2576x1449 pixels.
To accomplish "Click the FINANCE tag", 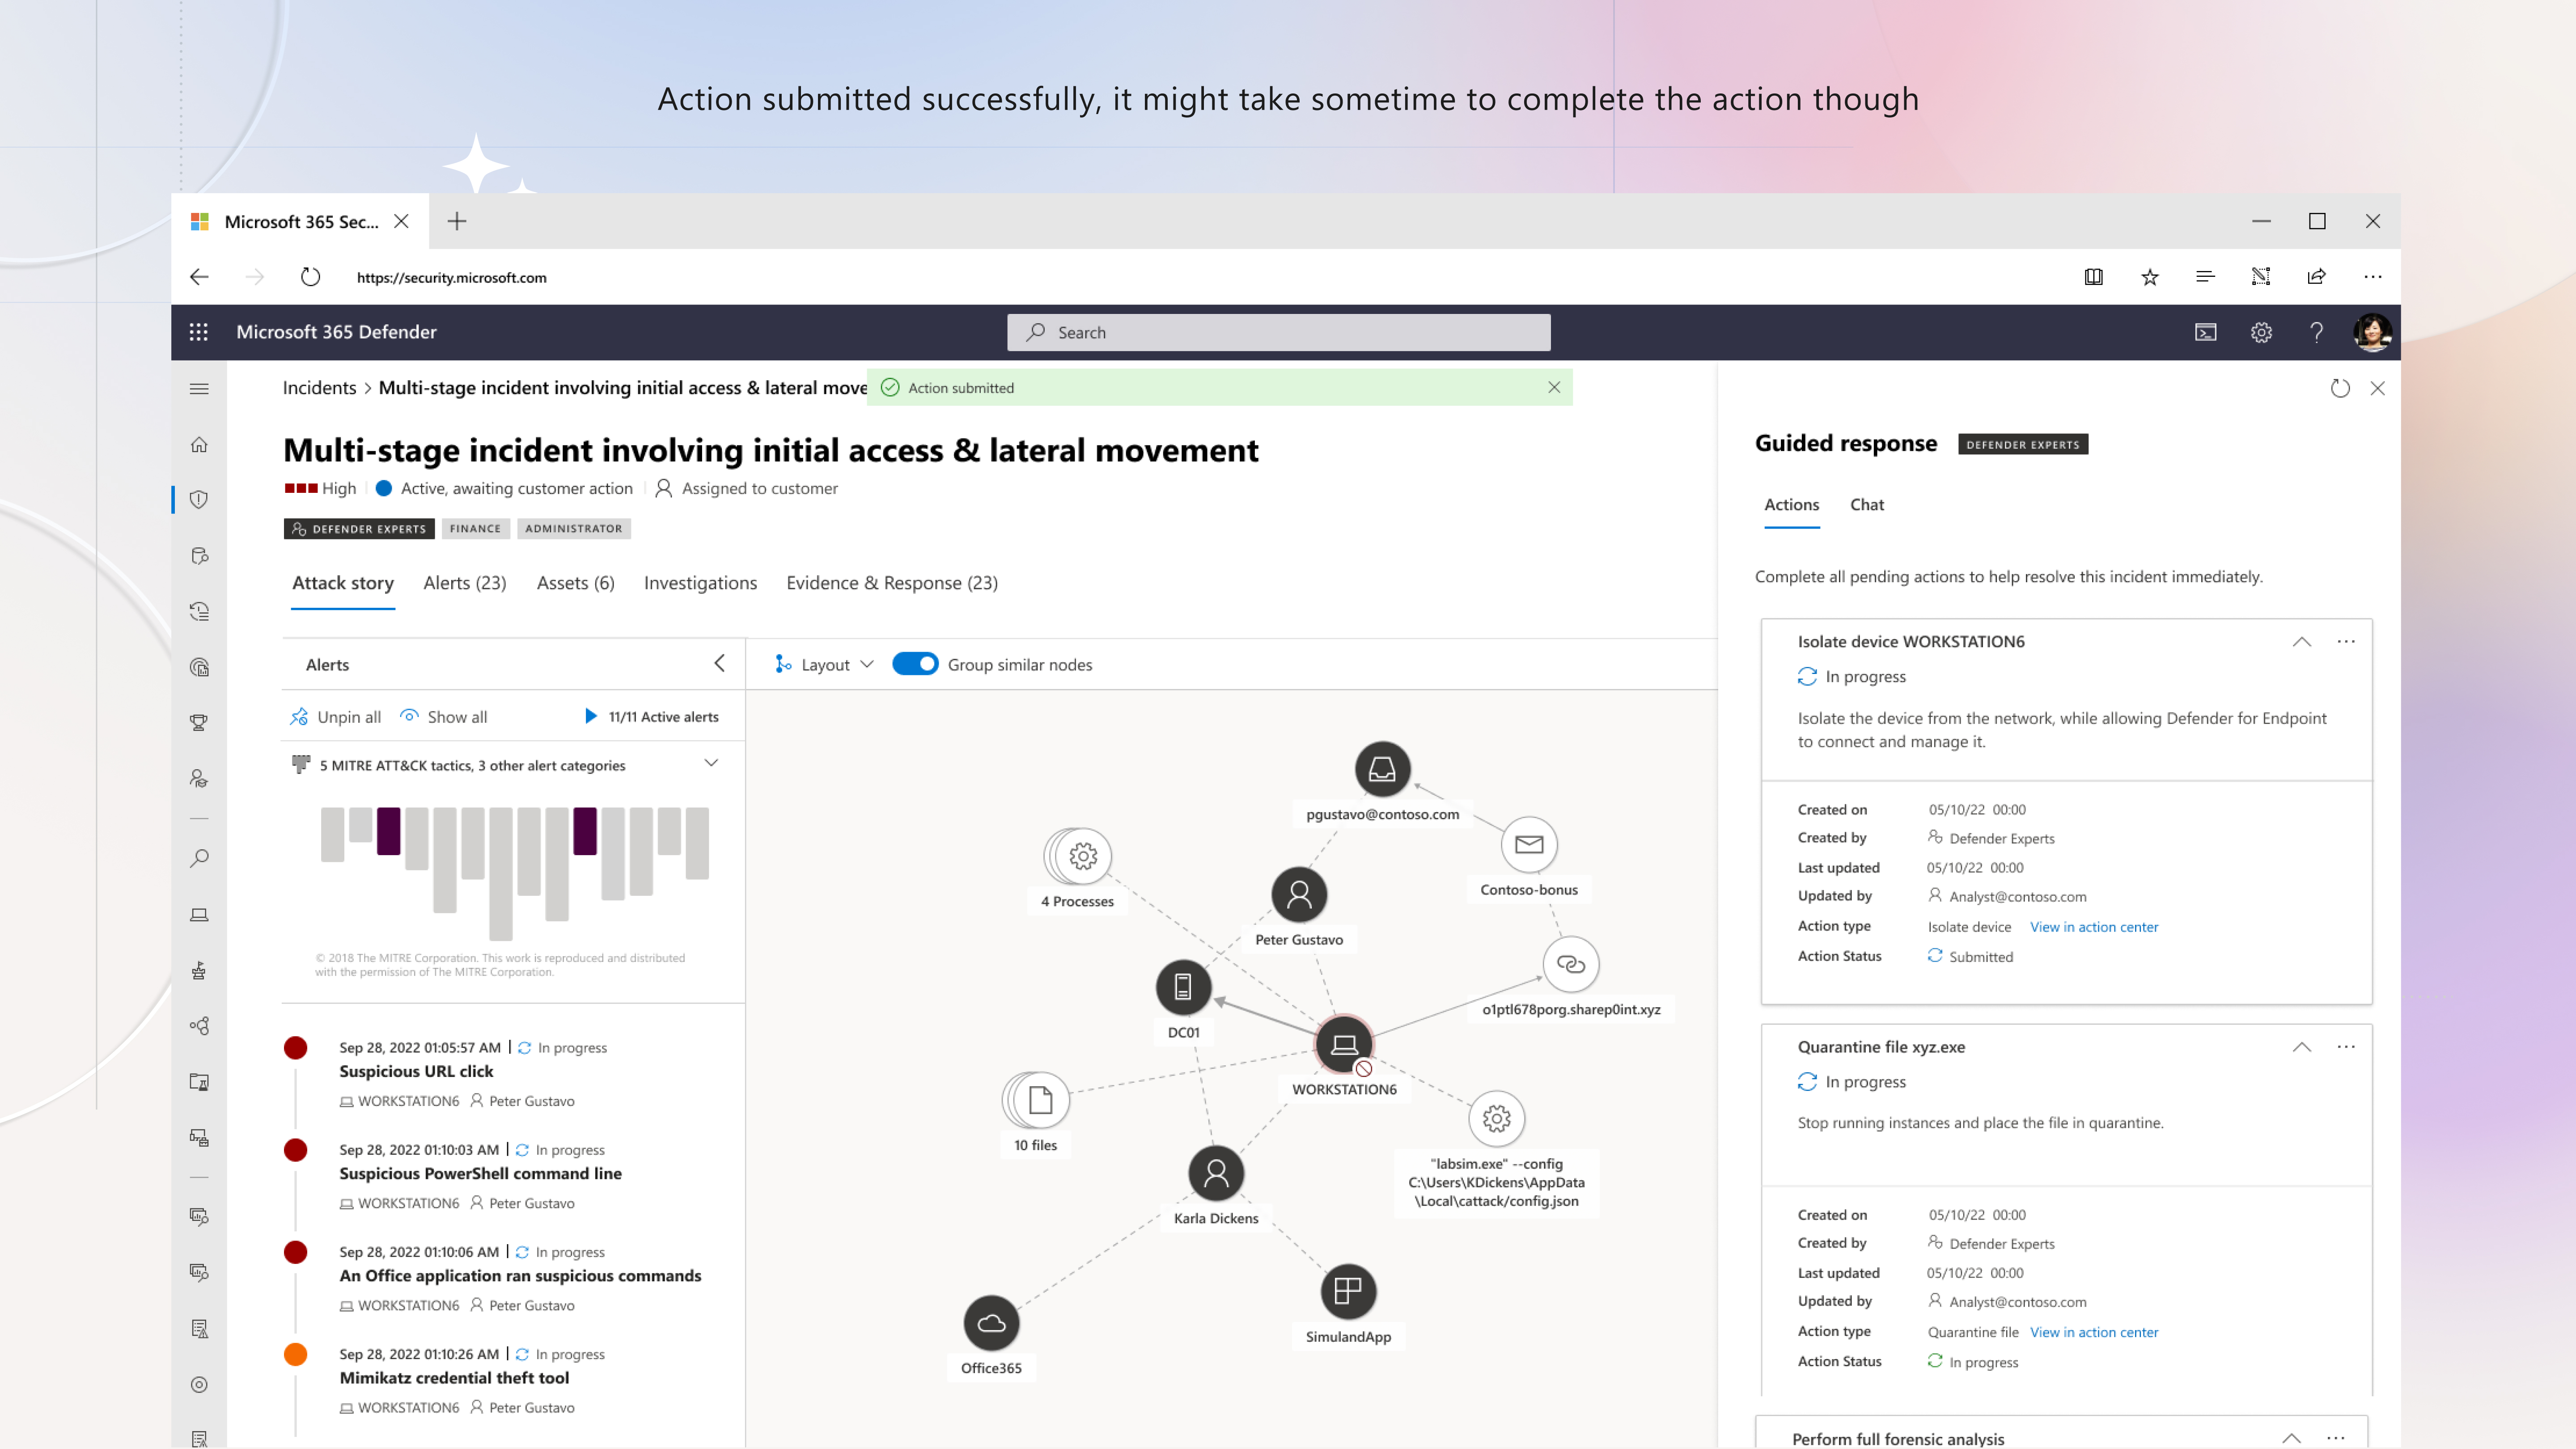I will point(475,528).
